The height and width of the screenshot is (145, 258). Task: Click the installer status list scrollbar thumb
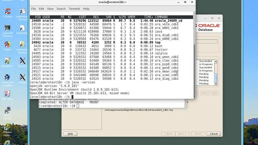[x=216, y=78]
